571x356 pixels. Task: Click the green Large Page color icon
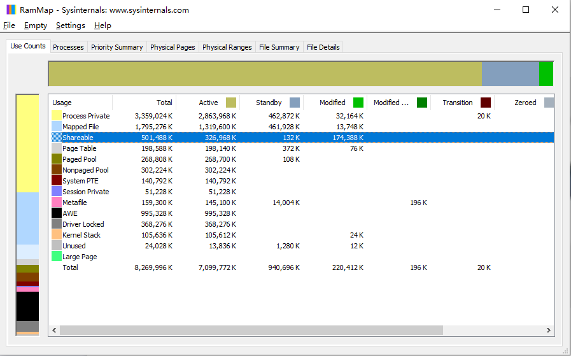tap(57, 257)
